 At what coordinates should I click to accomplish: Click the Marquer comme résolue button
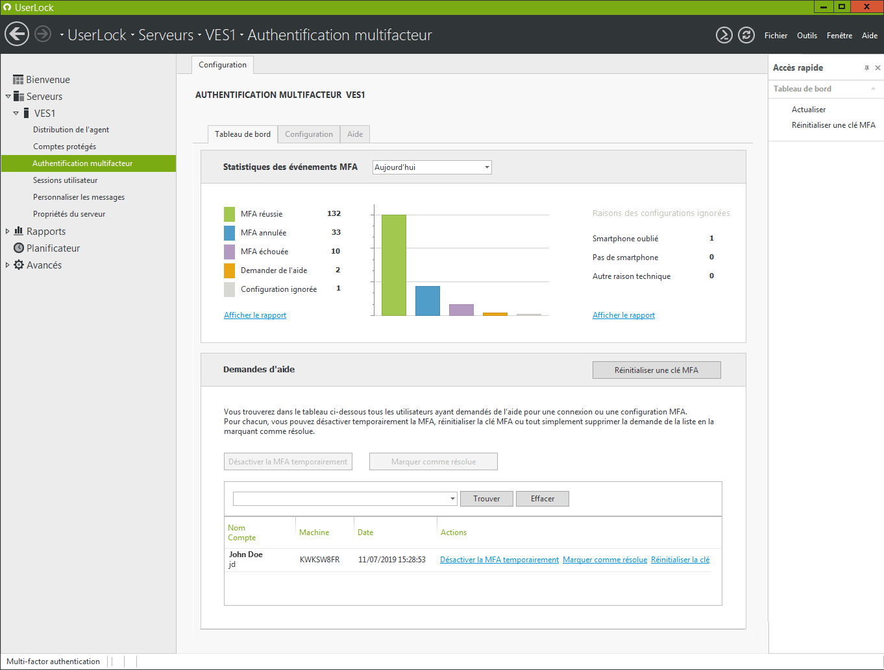(x=434, y=462)
